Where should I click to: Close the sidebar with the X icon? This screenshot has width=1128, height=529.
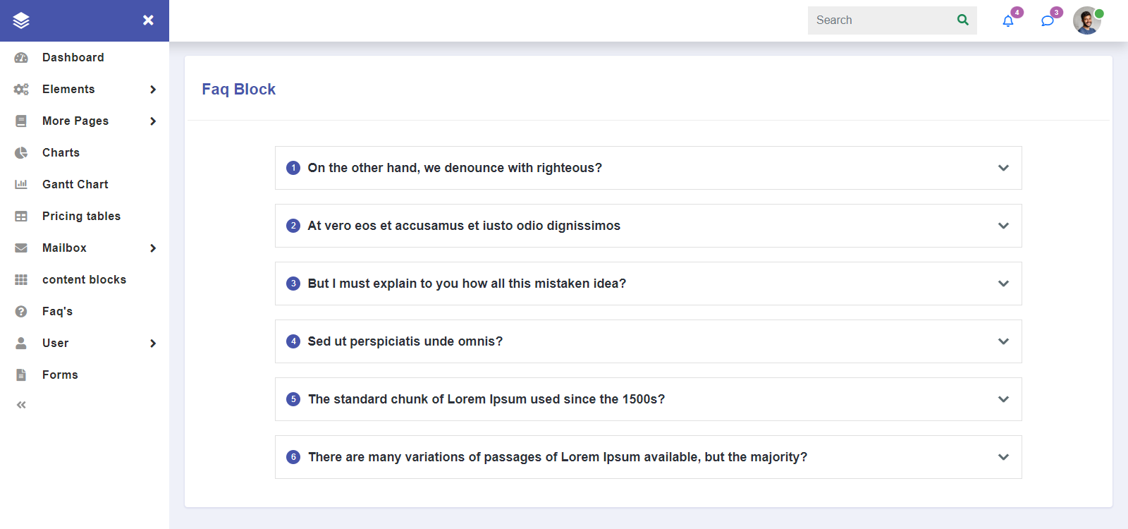click(148, 20)
